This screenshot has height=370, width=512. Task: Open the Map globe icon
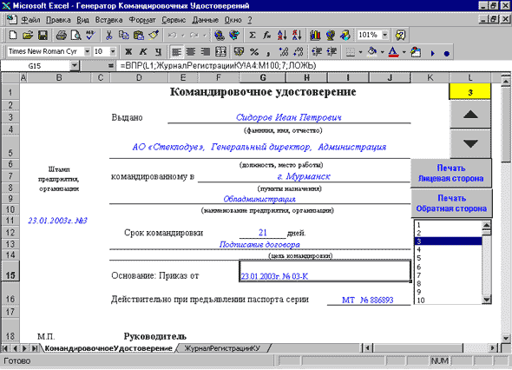[330, 35]
